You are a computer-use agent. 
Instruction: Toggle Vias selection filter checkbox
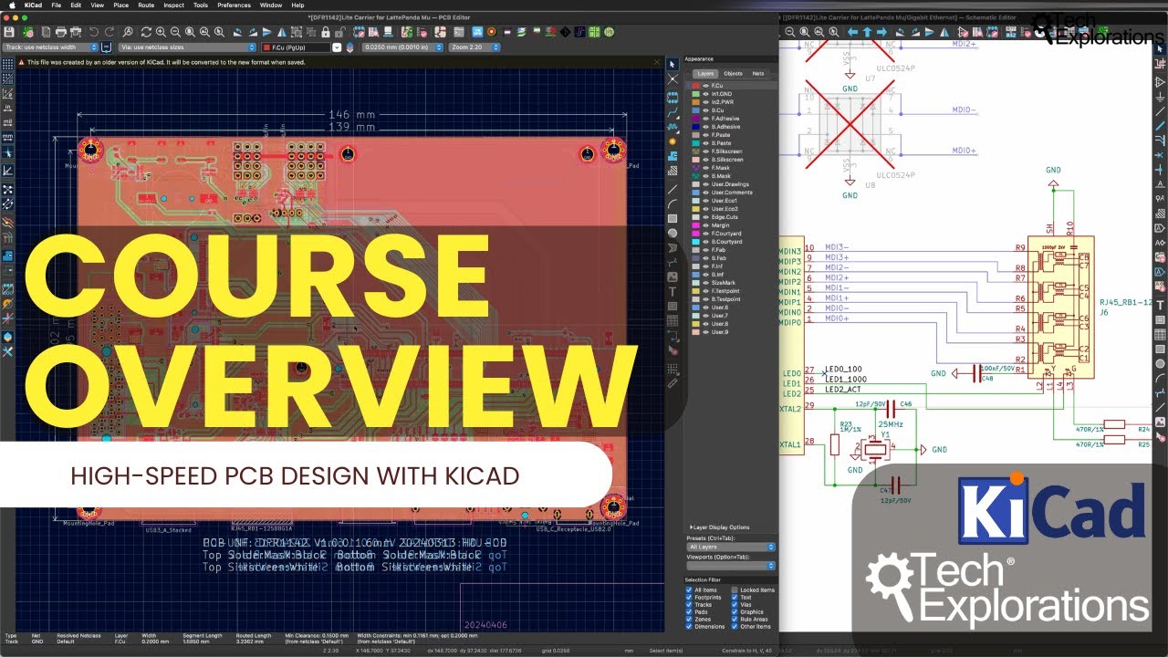click(x=735, y=605)
